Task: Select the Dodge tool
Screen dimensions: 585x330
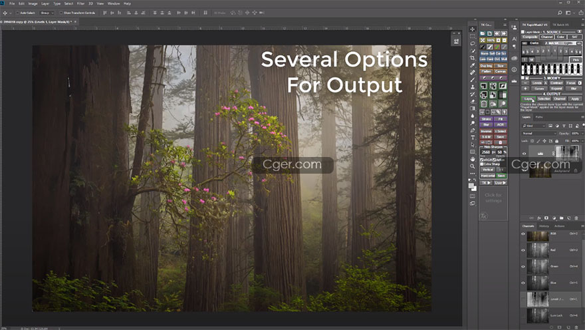Action: pyautogui.click(x=473, y=123)
